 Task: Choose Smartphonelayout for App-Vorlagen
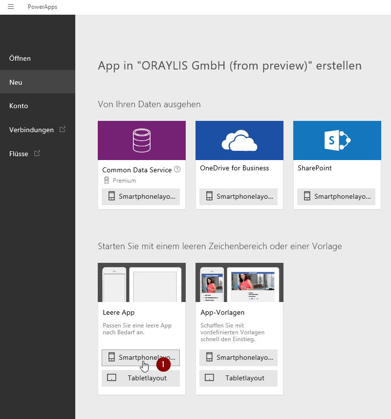[239, 357]
